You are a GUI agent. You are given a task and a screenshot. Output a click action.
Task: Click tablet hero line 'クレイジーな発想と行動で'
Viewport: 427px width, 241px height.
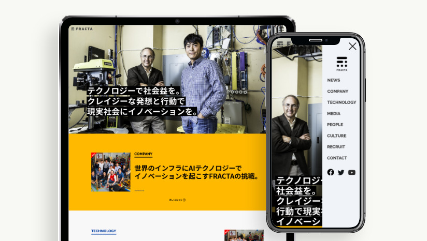tap(136, 101)
